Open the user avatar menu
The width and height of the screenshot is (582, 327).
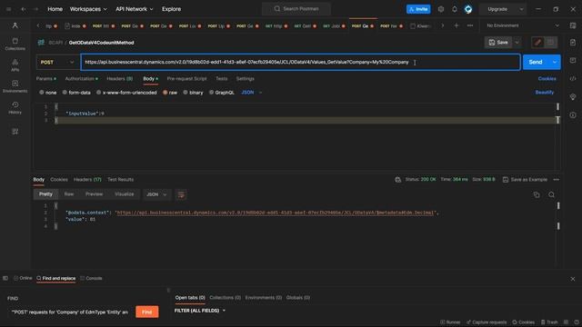[468, 9]
